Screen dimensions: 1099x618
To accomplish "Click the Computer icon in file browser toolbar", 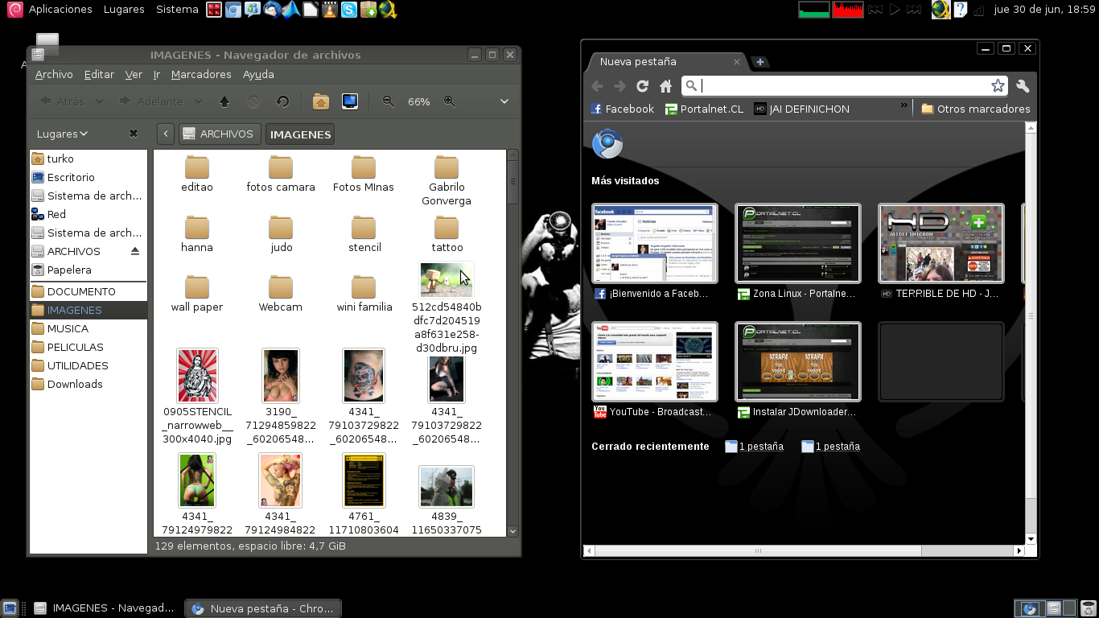I will pos(350,101).
